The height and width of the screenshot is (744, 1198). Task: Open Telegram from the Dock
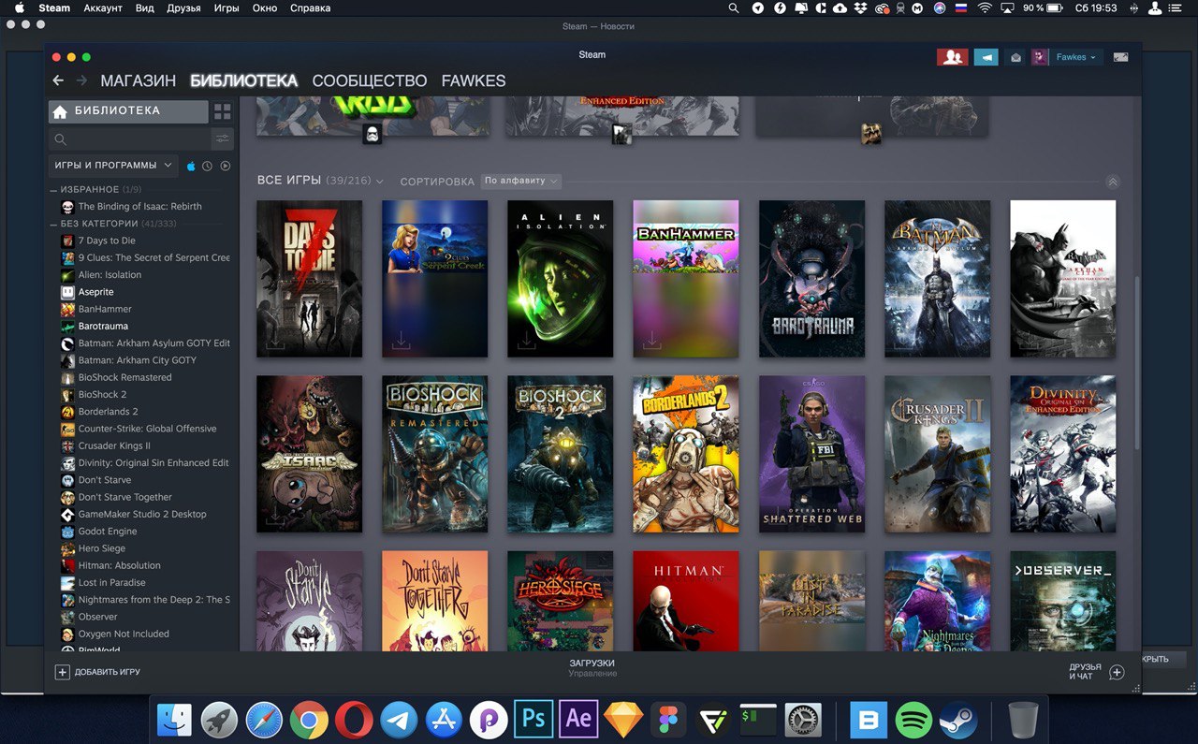tap(399, 720)
